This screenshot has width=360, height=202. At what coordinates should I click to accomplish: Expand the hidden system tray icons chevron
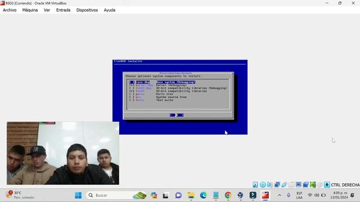(280, 195)
